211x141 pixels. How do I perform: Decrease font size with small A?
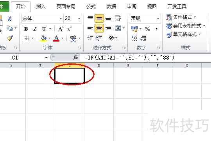click(x=69, y=29)
